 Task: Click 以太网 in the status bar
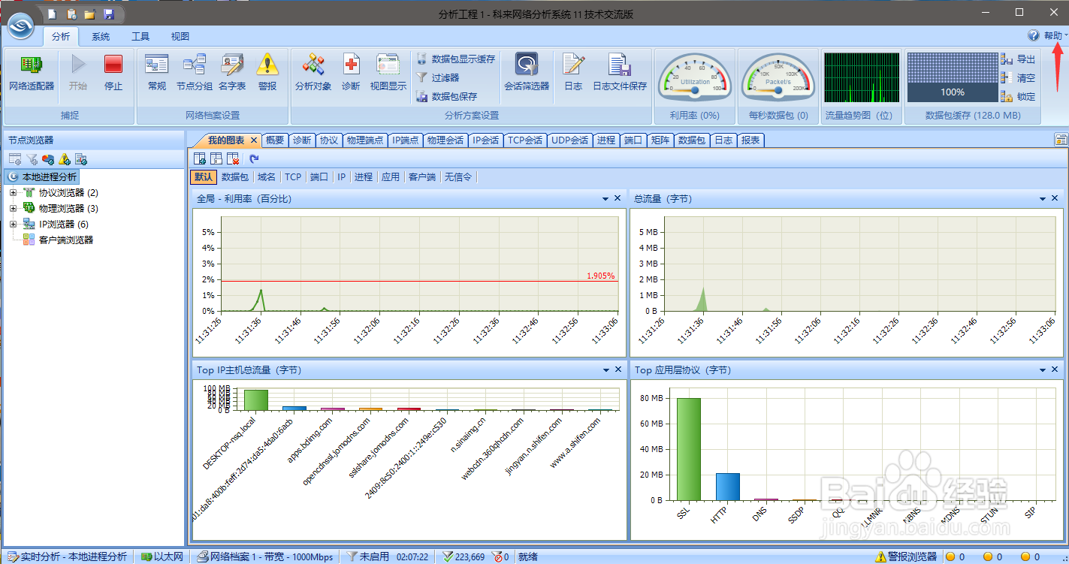tap(162, 556)
